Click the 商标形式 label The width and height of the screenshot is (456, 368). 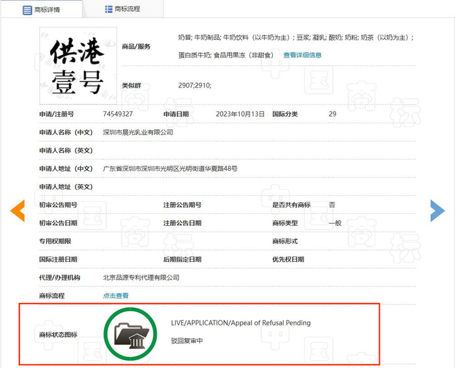point(285,241)
